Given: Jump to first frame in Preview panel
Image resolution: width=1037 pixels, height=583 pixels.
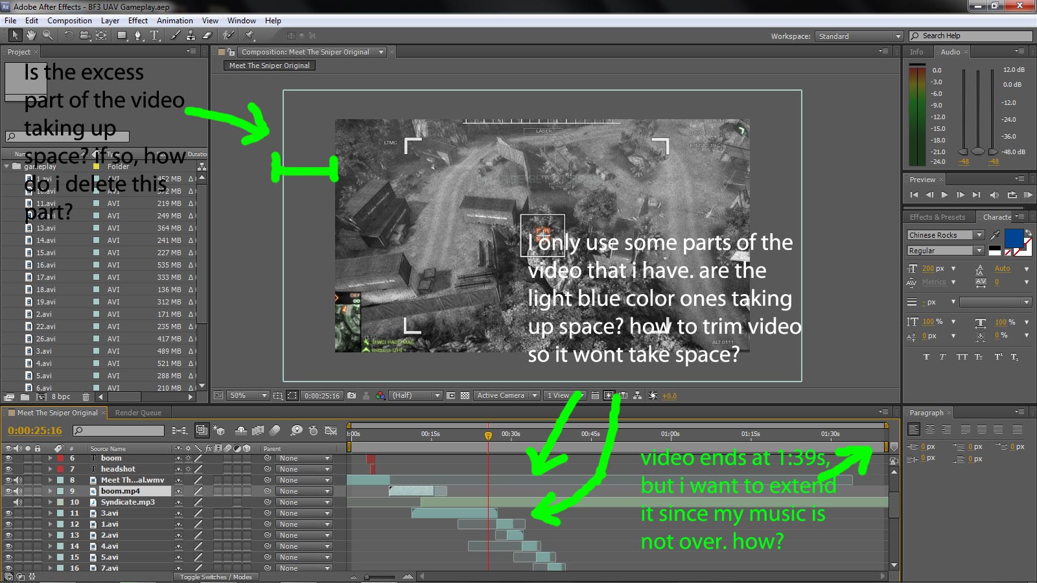Looking at the screenshot, I should tap(914, 195).
